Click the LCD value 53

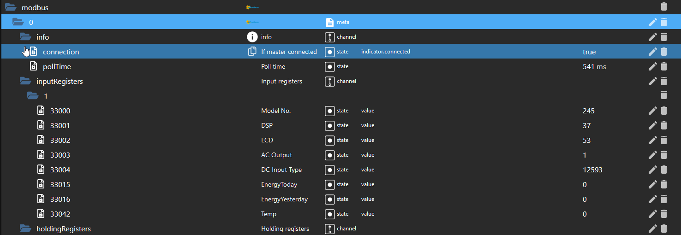pyautogui.click(x=587, y=140)
